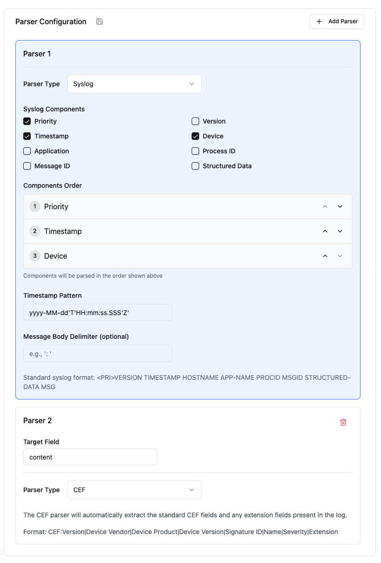Move Timestamp up in components order
Image resolution: width=381 pixels, height=563 pixels.
tap(325, 231)
